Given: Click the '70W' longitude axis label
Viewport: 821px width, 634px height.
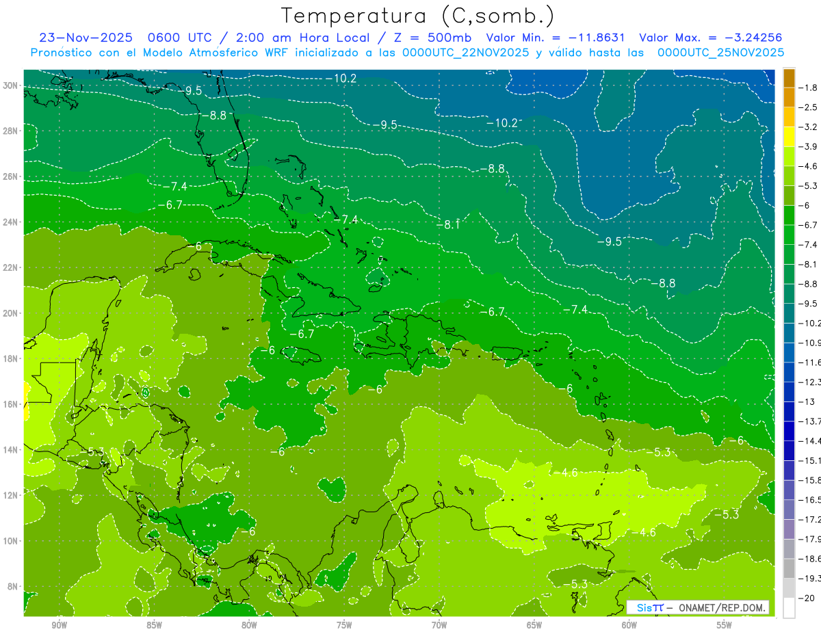Looking at the screenshot, I should 439,625.
